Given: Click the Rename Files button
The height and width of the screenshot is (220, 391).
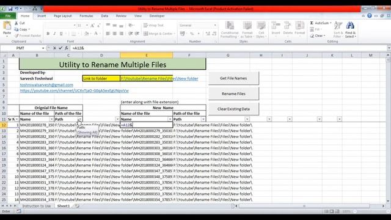Looking at the screenshot, I should tap(233, 94).
